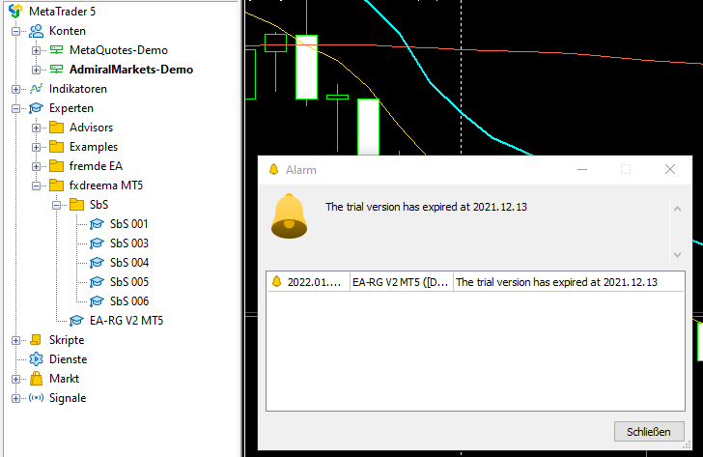This screenshot has height=457, width=703.
Task: Select the SbS 004 expert label
Action: (x=129, y=263)
